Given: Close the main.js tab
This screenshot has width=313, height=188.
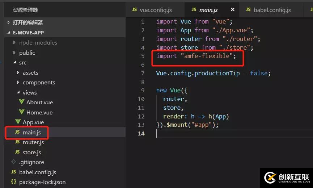Looking at the screenshot, I should (233, 9).
